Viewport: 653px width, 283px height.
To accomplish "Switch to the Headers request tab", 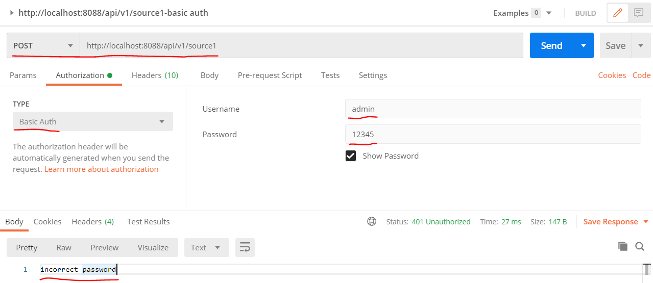I will (x=155, y=75).
